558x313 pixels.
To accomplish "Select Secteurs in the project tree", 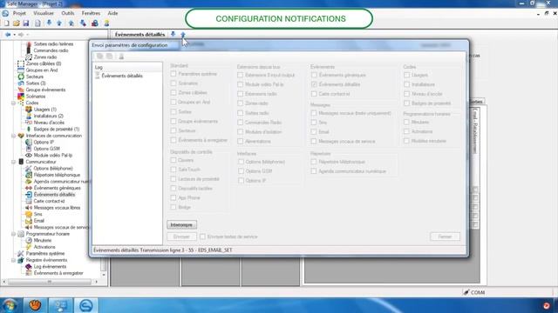I will (x=35, y=77).
